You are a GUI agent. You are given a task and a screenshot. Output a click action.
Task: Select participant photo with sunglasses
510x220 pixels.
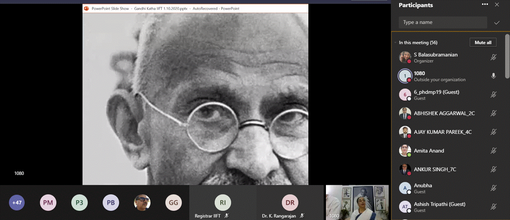tap(142, 202)
